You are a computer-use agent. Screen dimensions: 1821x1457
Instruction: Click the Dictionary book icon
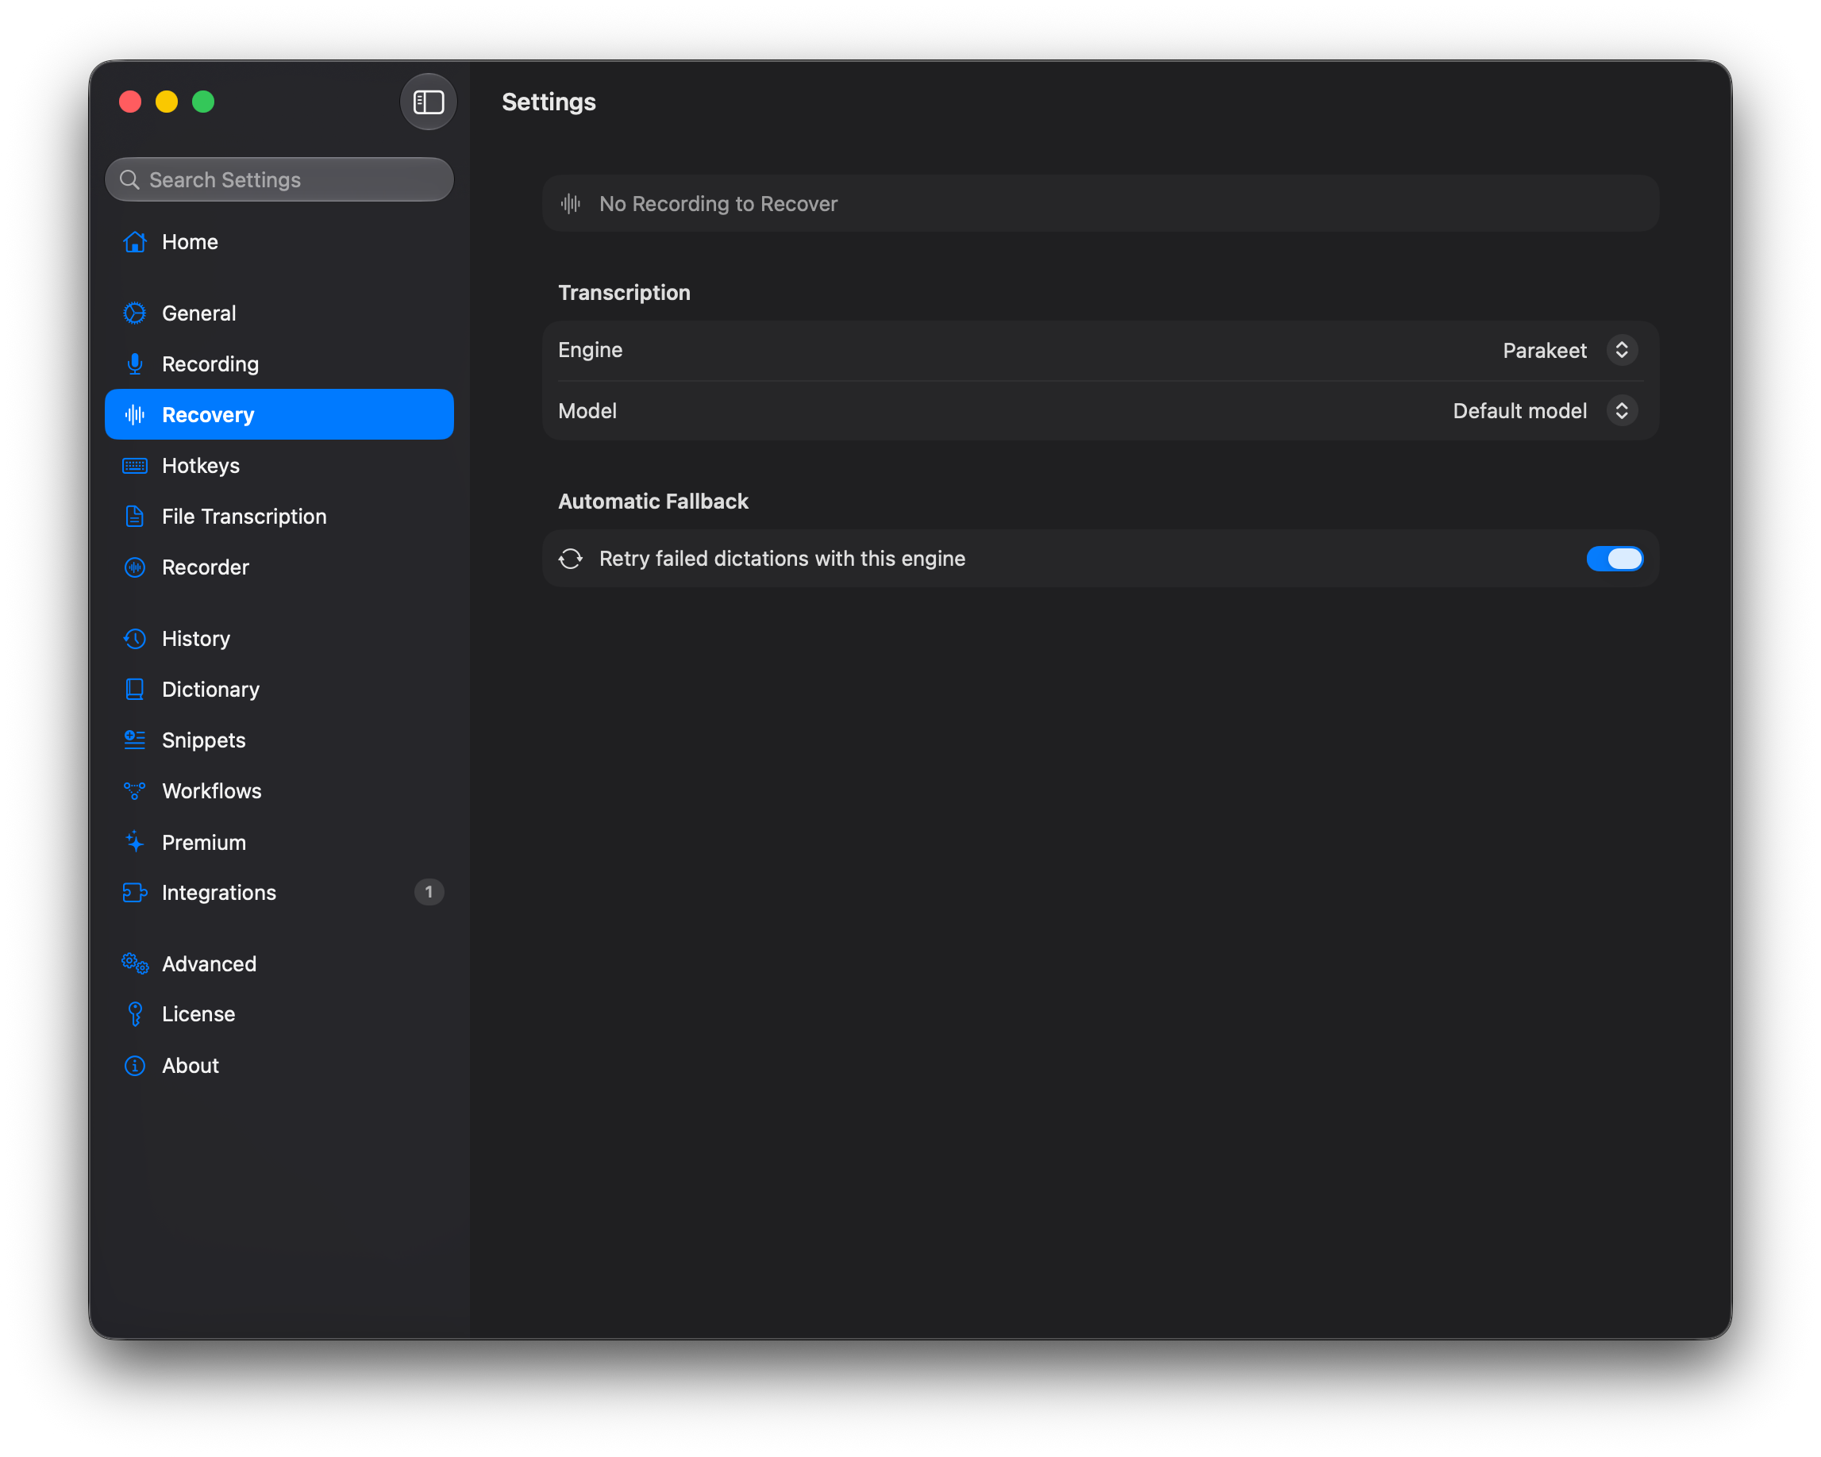click(x=134, y=690)
